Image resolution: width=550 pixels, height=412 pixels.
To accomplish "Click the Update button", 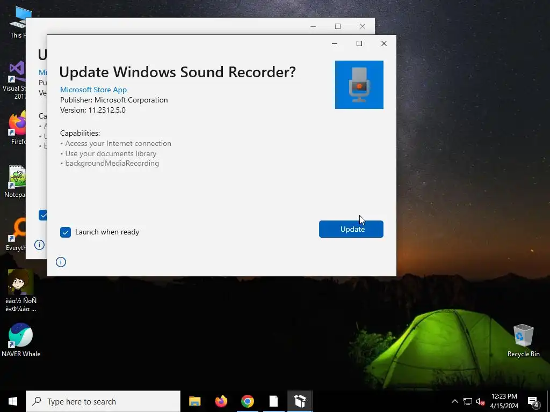I will [351, 229].
